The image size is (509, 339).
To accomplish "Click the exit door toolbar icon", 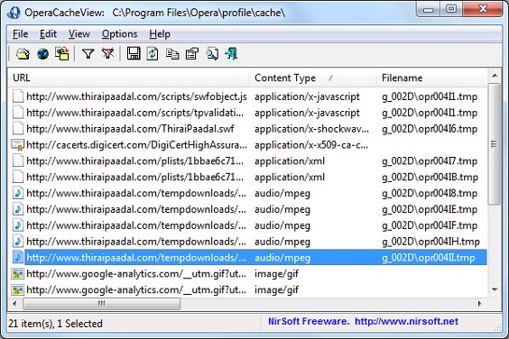I will pyautogui.click(x=231, y=53).
